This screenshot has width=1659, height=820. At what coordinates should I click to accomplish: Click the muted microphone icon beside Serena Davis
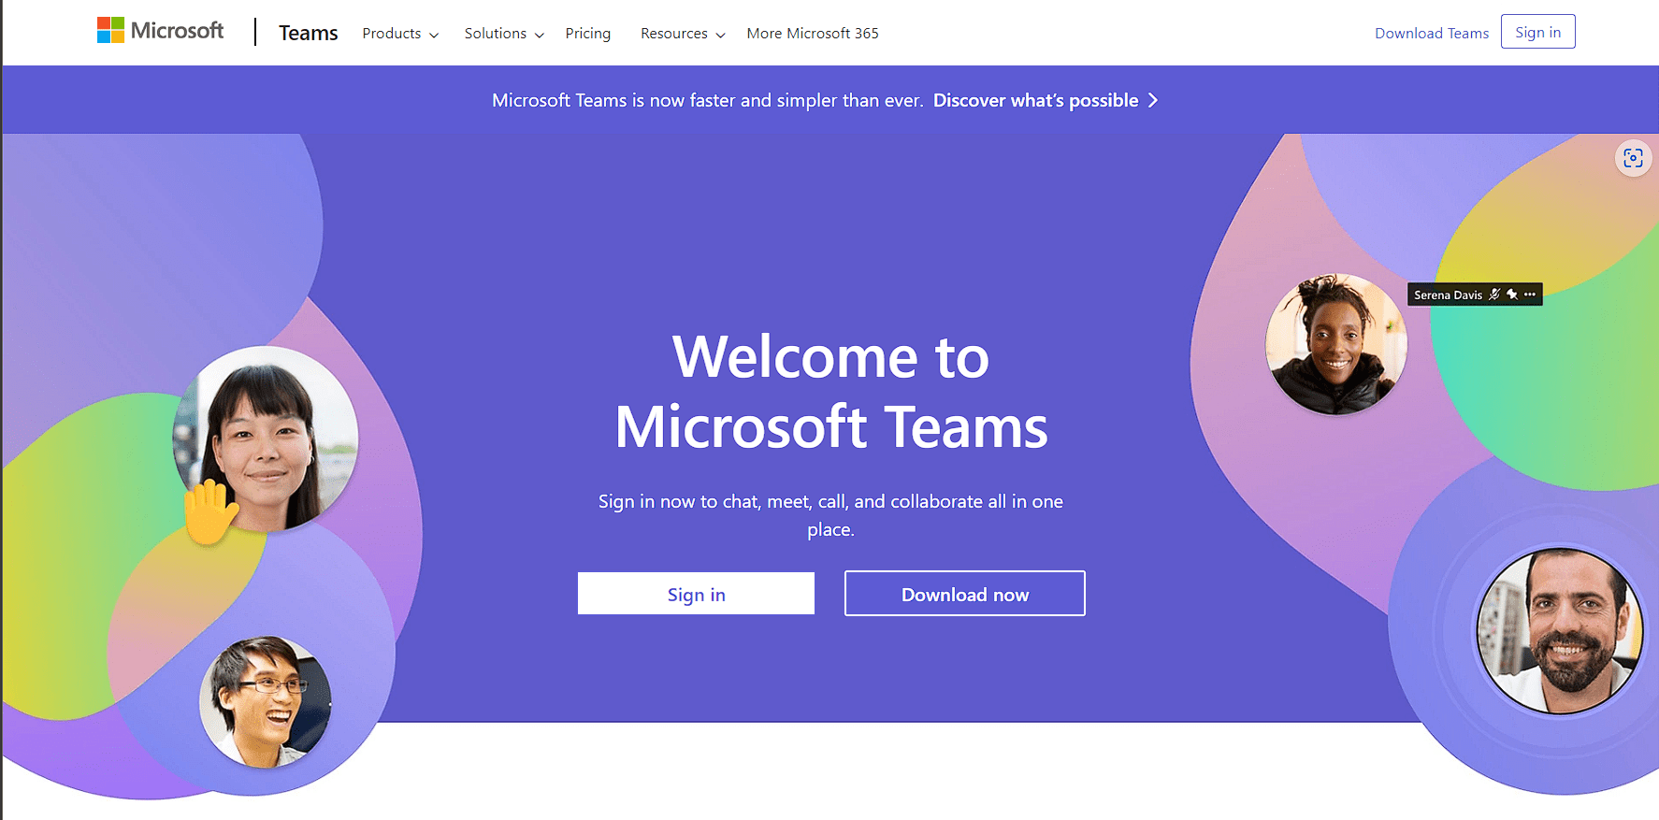[x=1494, y=295]
